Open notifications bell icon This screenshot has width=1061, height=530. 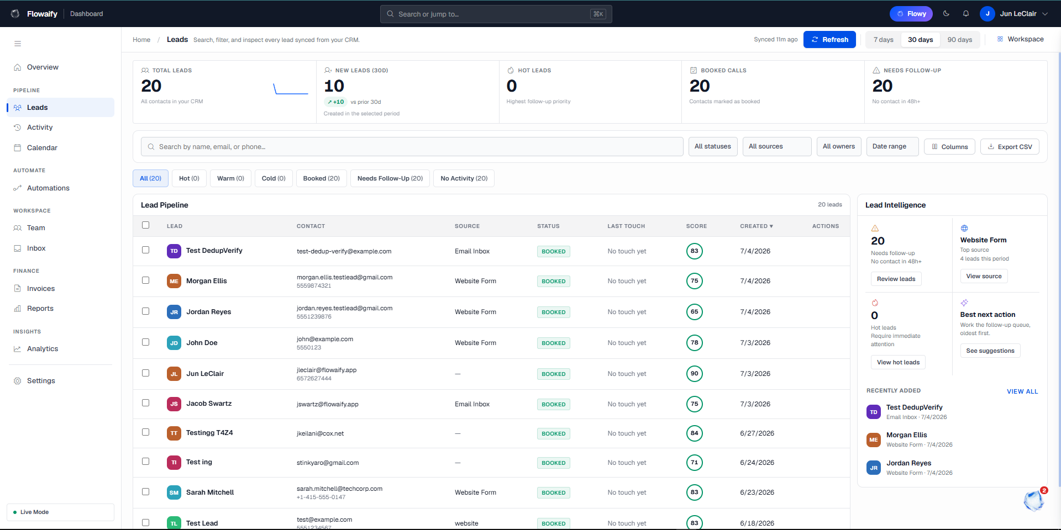(966, 14)
